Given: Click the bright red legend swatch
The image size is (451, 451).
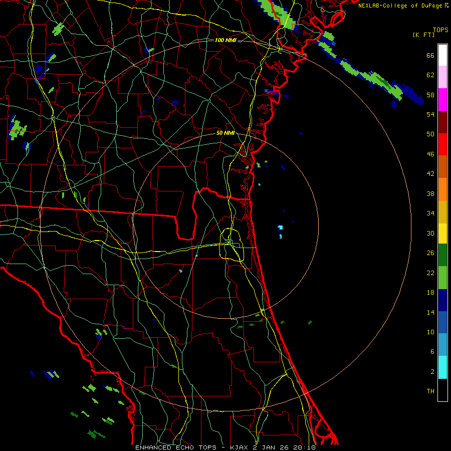Looking at the screenshot, I should point(442,144).
